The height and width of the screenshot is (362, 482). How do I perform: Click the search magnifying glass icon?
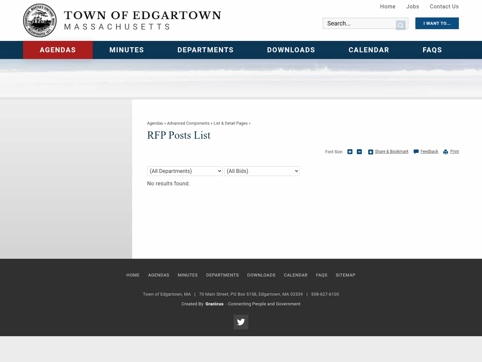(401, 25)
